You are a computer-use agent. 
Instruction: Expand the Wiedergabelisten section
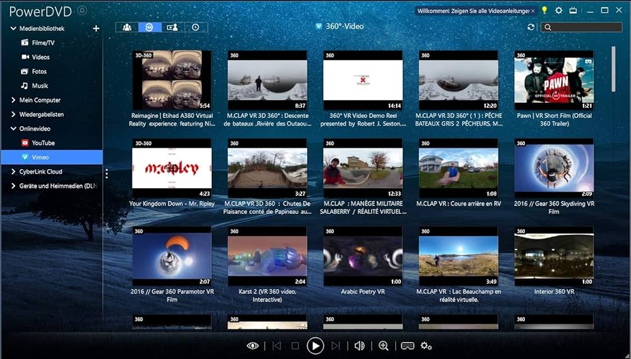point(13,114)
